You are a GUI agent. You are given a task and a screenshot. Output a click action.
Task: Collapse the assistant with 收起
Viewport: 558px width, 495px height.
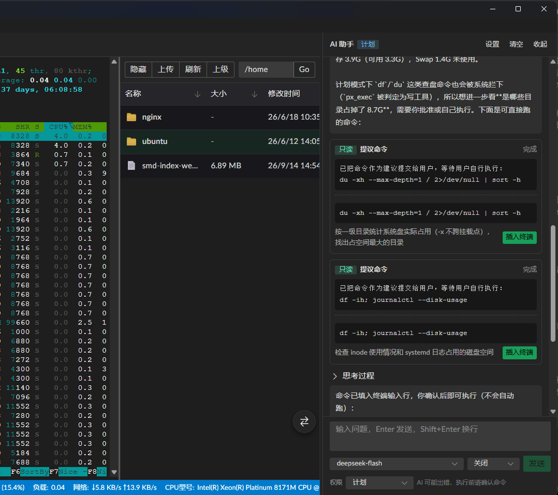pyautogui.click(x=540, y=44)
